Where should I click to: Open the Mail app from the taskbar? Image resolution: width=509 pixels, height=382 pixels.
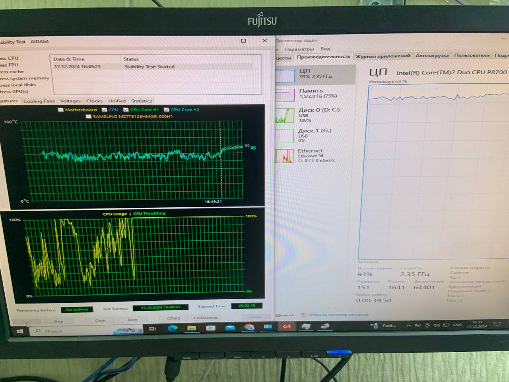pos(230,327)
